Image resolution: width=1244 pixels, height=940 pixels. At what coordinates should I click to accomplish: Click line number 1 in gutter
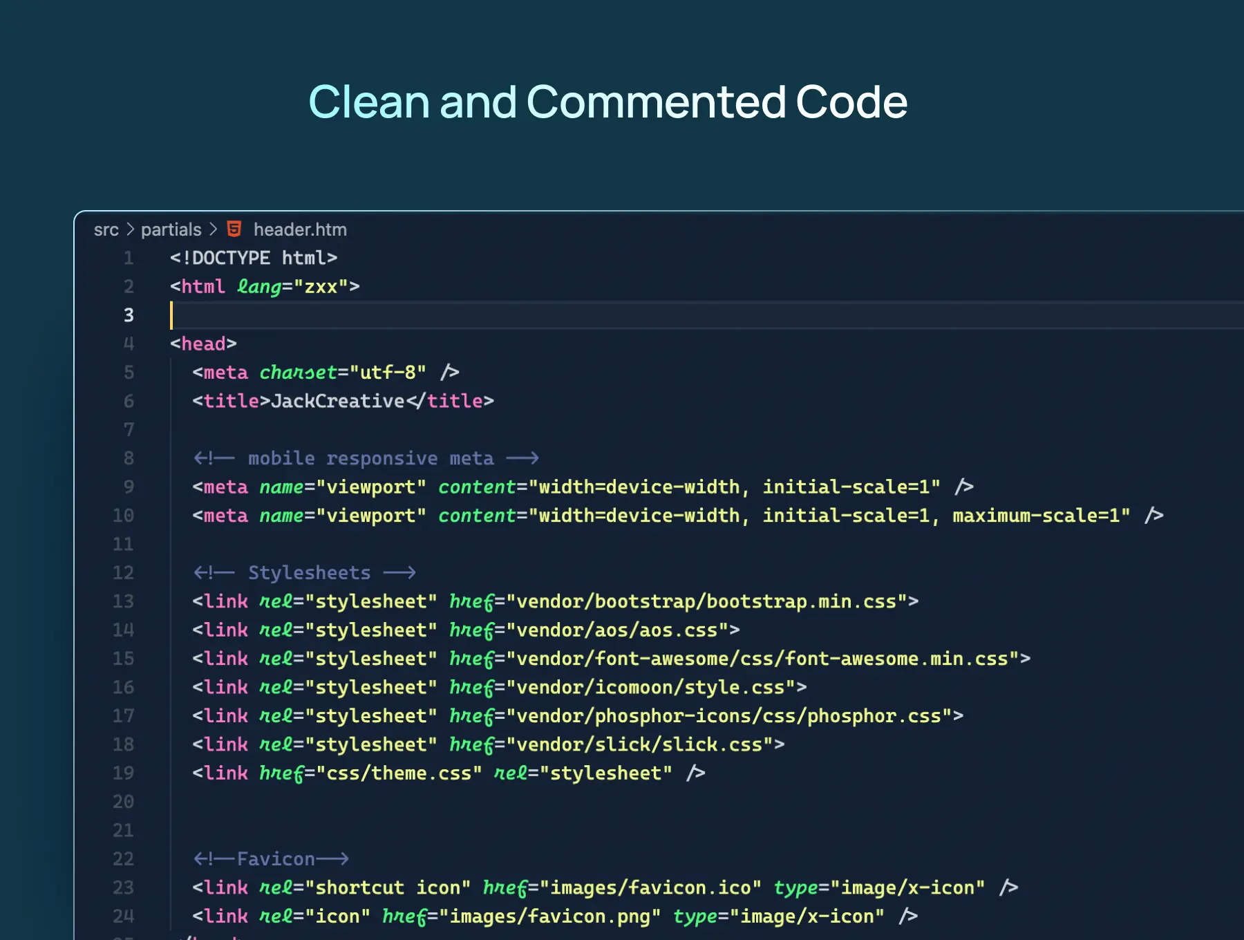129,258
